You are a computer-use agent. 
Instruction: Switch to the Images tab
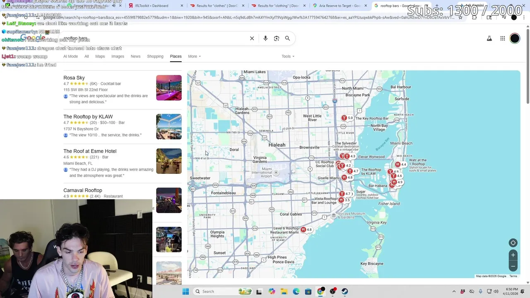point(118,56)
